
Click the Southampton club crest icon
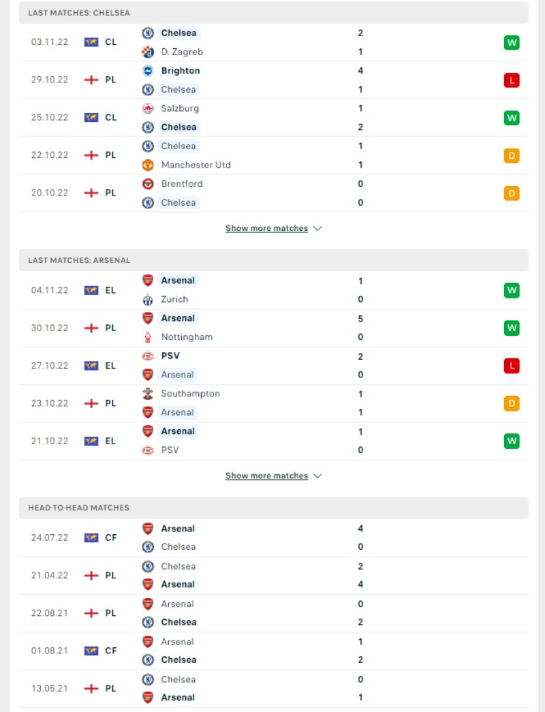pos(148,394)
